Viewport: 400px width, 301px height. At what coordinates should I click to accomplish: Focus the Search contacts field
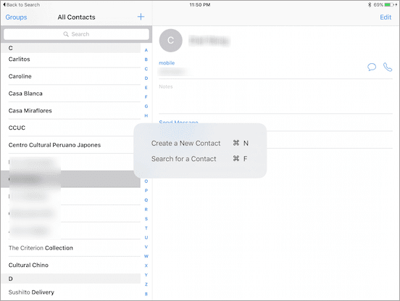pyautogui.click(x=76, y=34)
